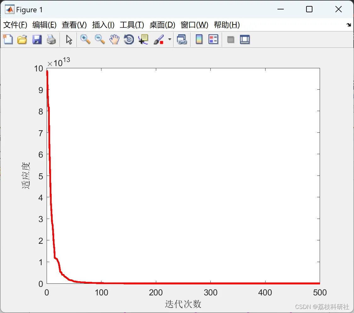Insert a legend using the toolbar icon

[x=213, y=39]
